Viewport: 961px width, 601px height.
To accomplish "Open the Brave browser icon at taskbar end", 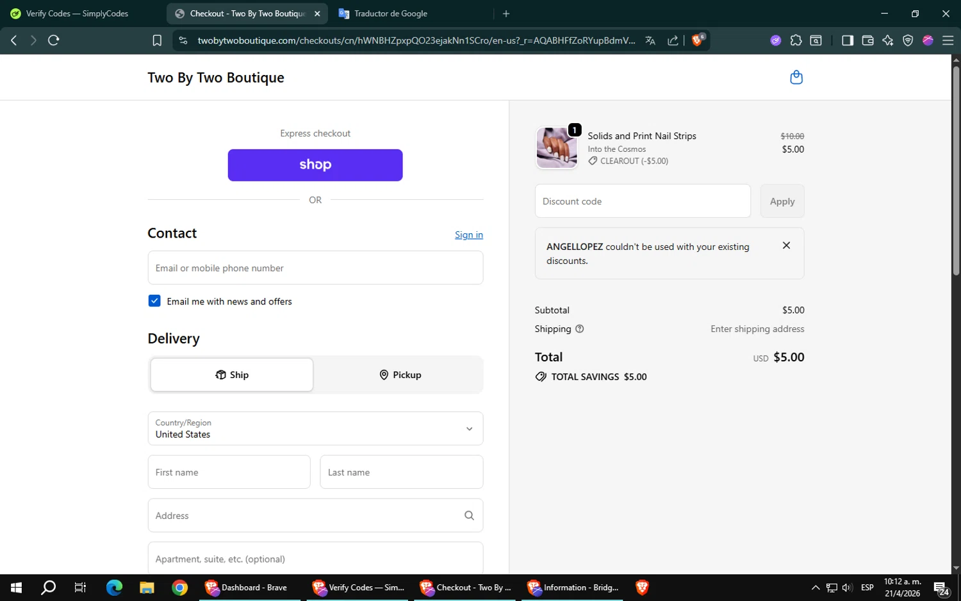I will (x=642, y=588).
